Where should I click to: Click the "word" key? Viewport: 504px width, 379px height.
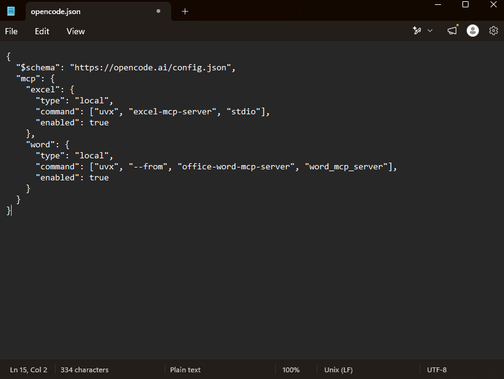coord(40,145)
